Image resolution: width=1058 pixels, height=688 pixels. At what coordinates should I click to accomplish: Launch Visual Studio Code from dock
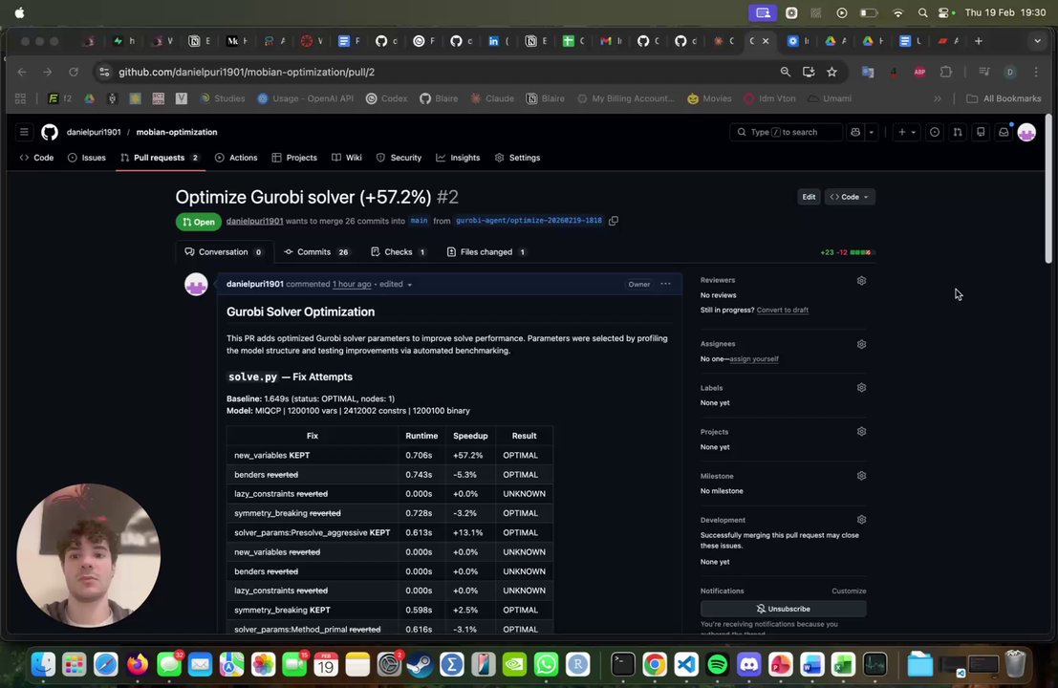click(685, 664)
